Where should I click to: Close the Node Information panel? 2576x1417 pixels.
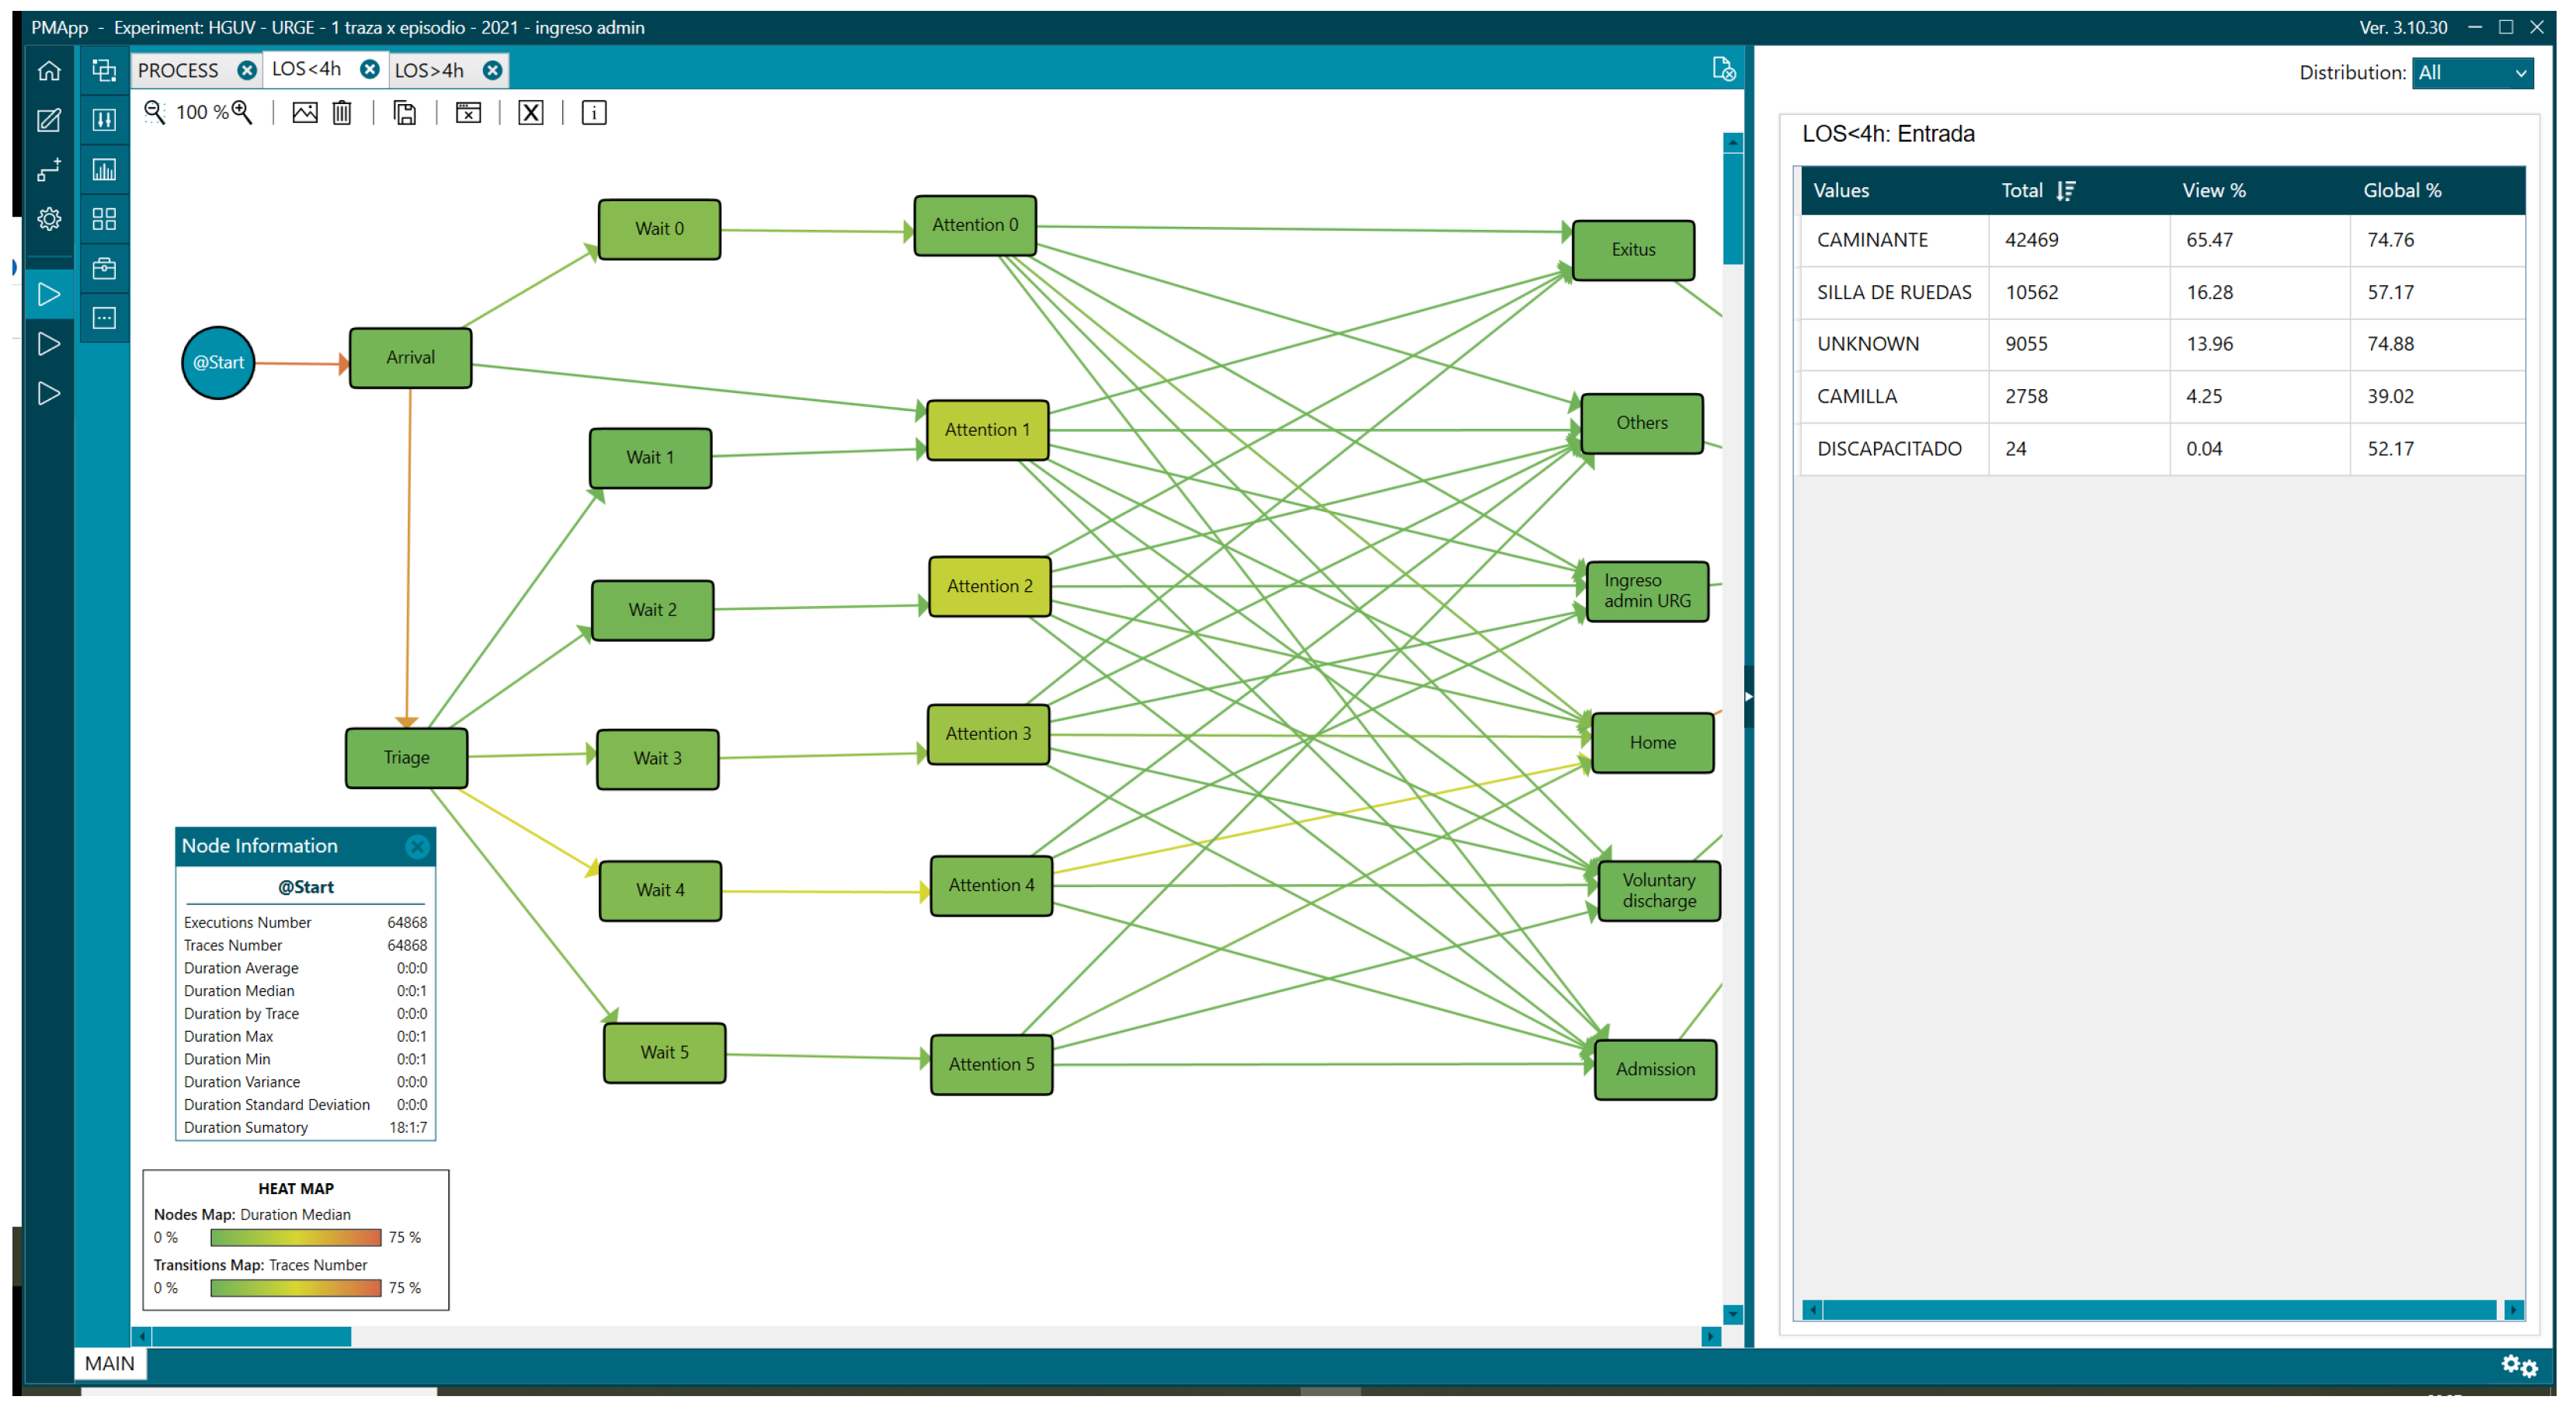417,847
